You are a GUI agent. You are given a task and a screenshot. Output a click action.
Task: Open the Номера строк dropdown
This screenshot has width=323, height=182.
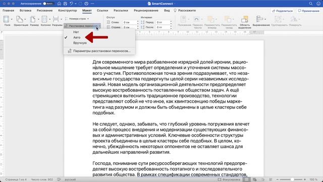point(77,19)
